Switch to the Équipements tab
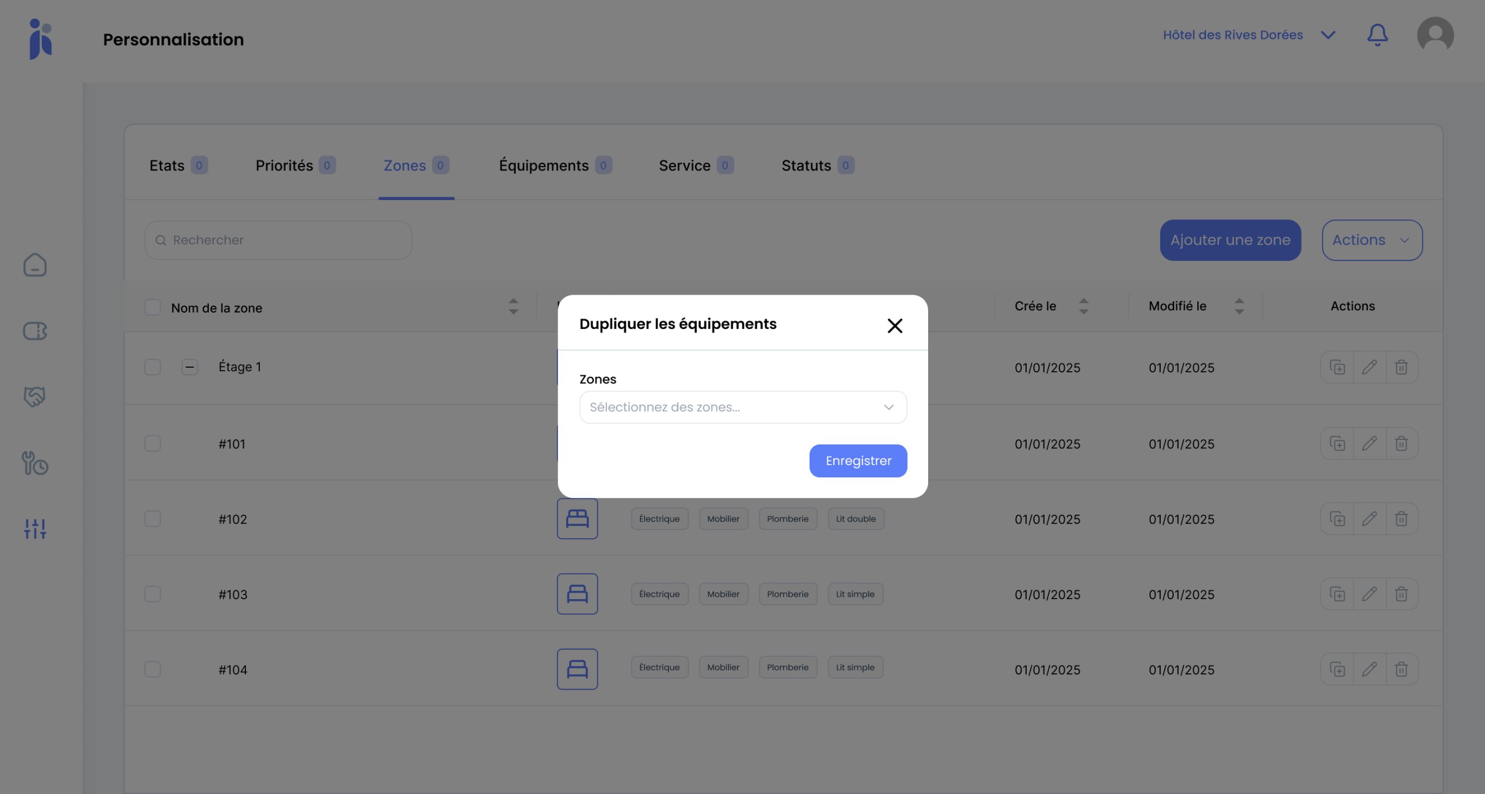The image size is (1485, 794). point(544,165)
